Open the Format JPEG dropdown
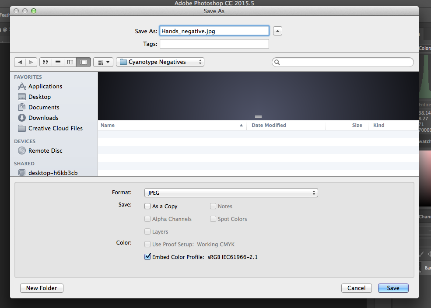This screenshot has height=308, width=431. pyautogui.click(x=231, y=192)
